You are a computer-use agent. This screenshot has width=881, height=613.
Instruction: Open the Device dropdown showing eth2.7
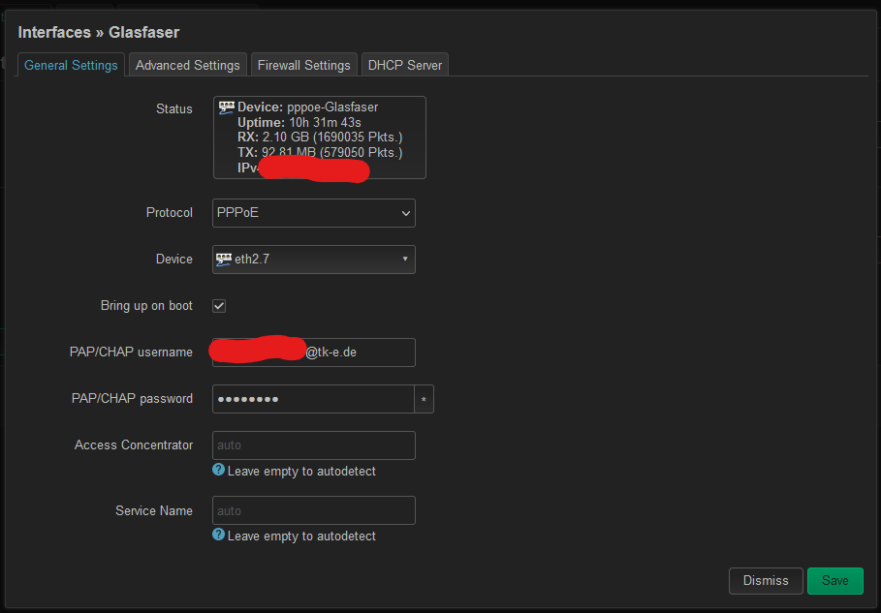point(313,260)
